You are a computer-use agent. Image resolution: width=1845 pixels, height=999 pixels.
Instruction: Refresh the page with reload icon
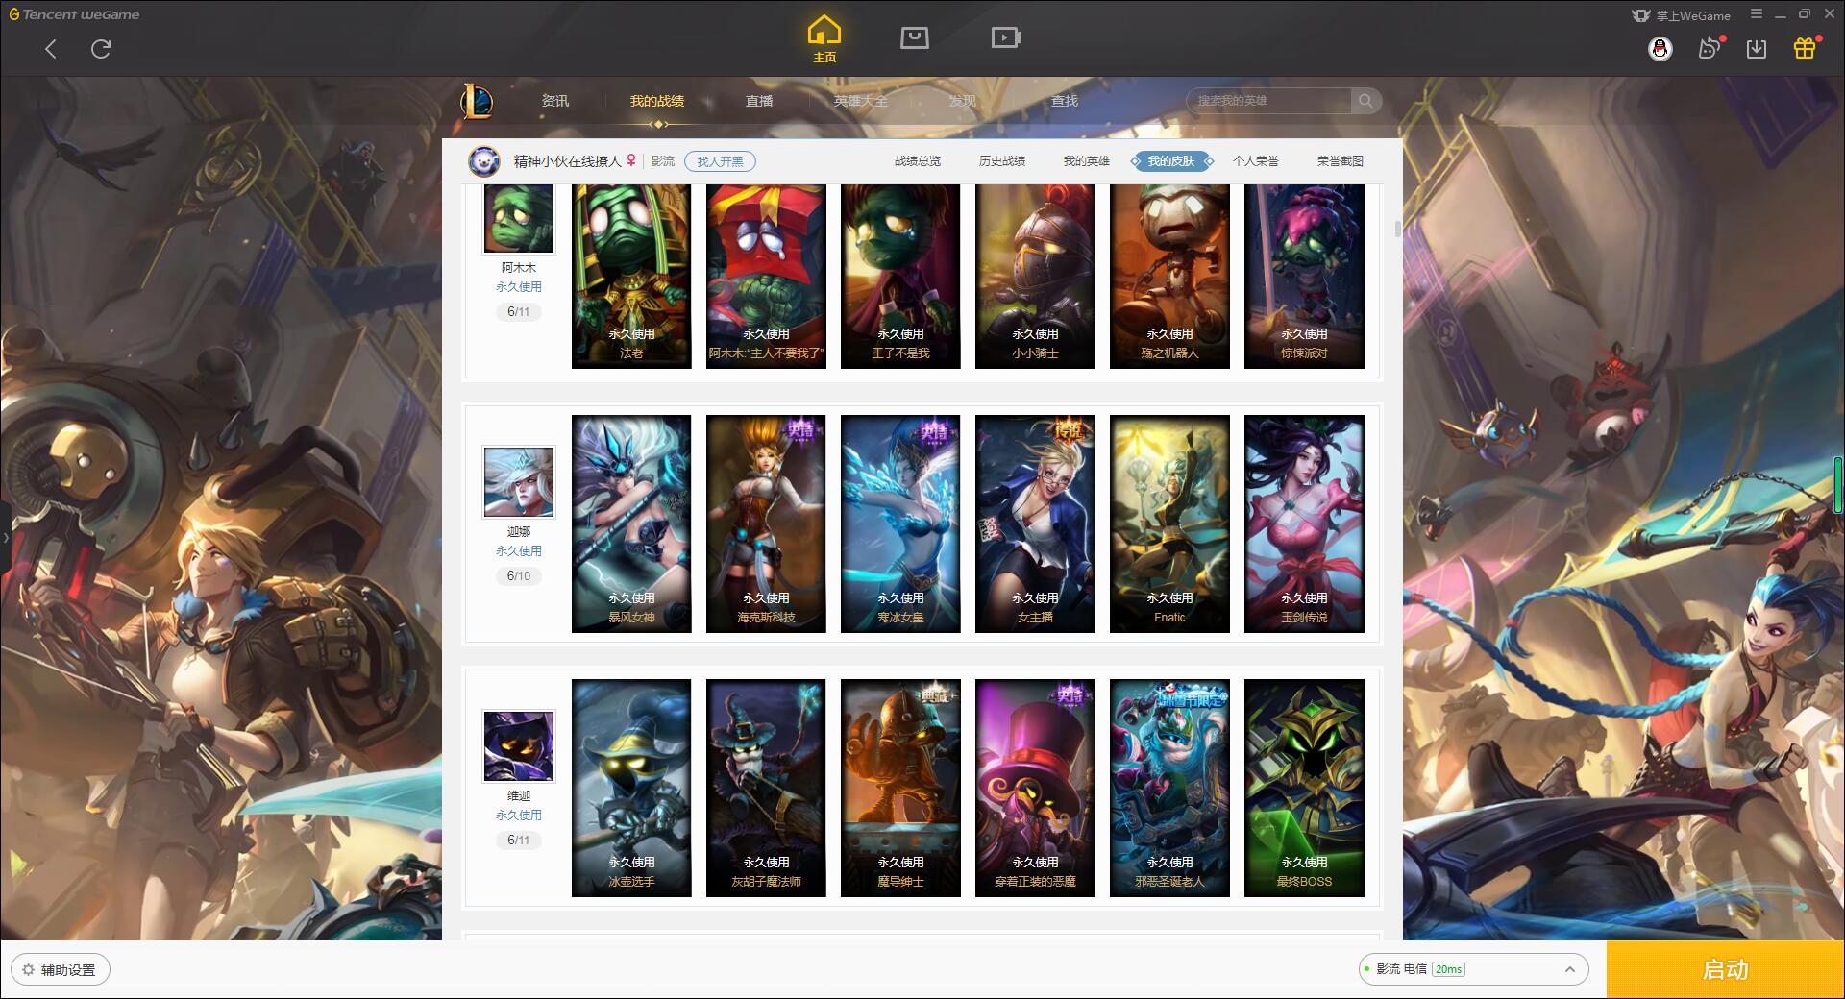click(x=101, y=49)
